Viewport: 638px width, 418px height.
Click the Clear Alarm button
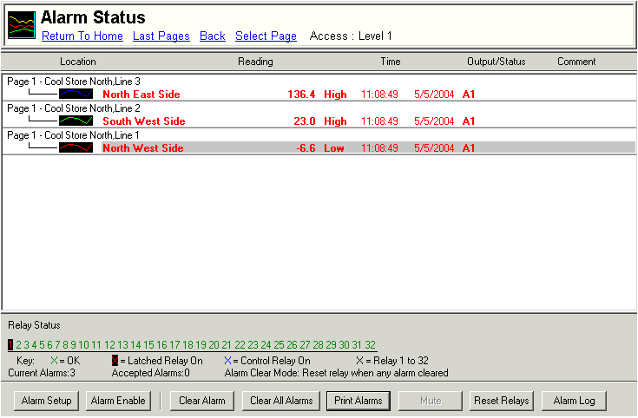(202, 401)
